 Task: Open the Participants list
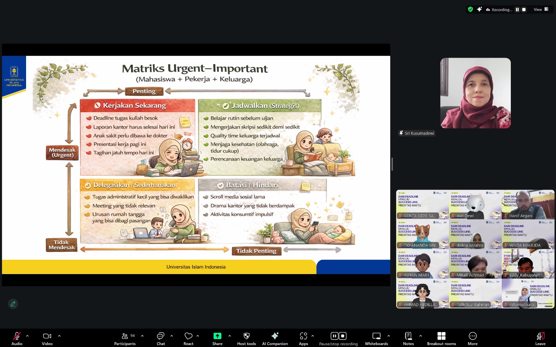pyautogui.click(x=125, y=338)
